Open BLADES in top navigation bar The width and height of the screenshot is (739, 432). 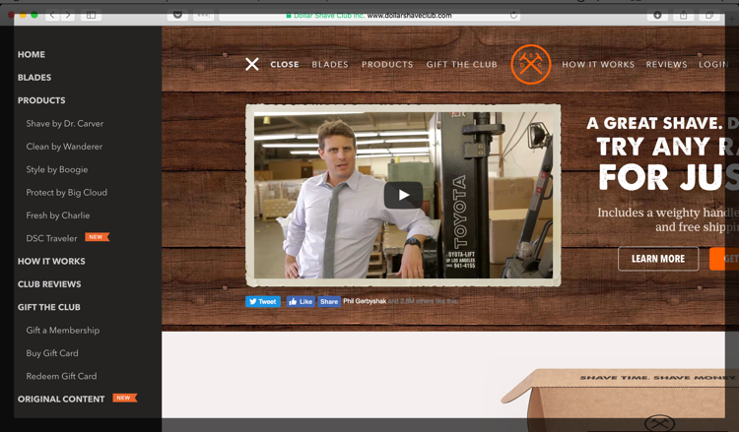(330, 65)
